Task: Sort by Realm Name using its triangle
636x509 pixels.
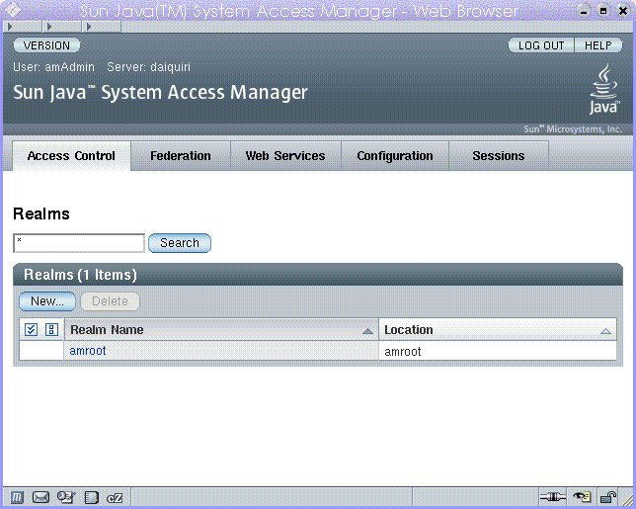Action: [367, 331]
